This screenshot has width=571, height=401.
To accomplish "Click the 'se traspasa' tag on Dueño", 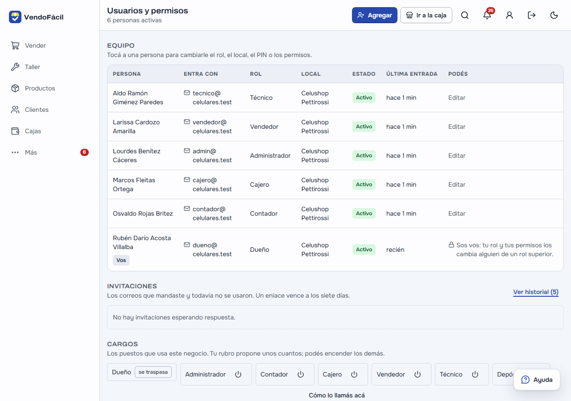I will [153, 372].
